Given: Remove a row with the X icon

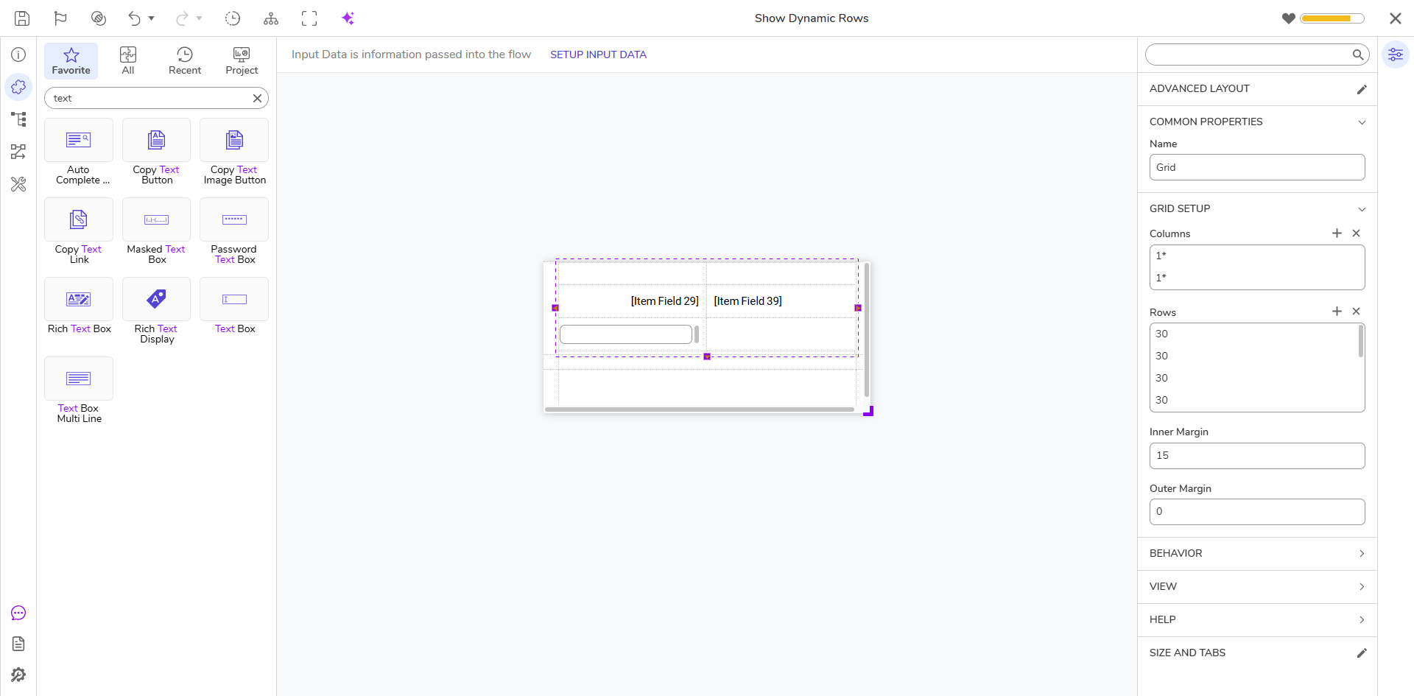Looking at the screenshot, I should coord(1356,311).
